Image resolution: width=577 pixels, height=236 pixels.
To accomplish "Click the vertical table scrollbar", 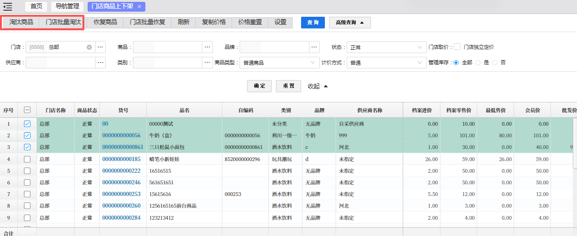I will (x=575, y=144).
